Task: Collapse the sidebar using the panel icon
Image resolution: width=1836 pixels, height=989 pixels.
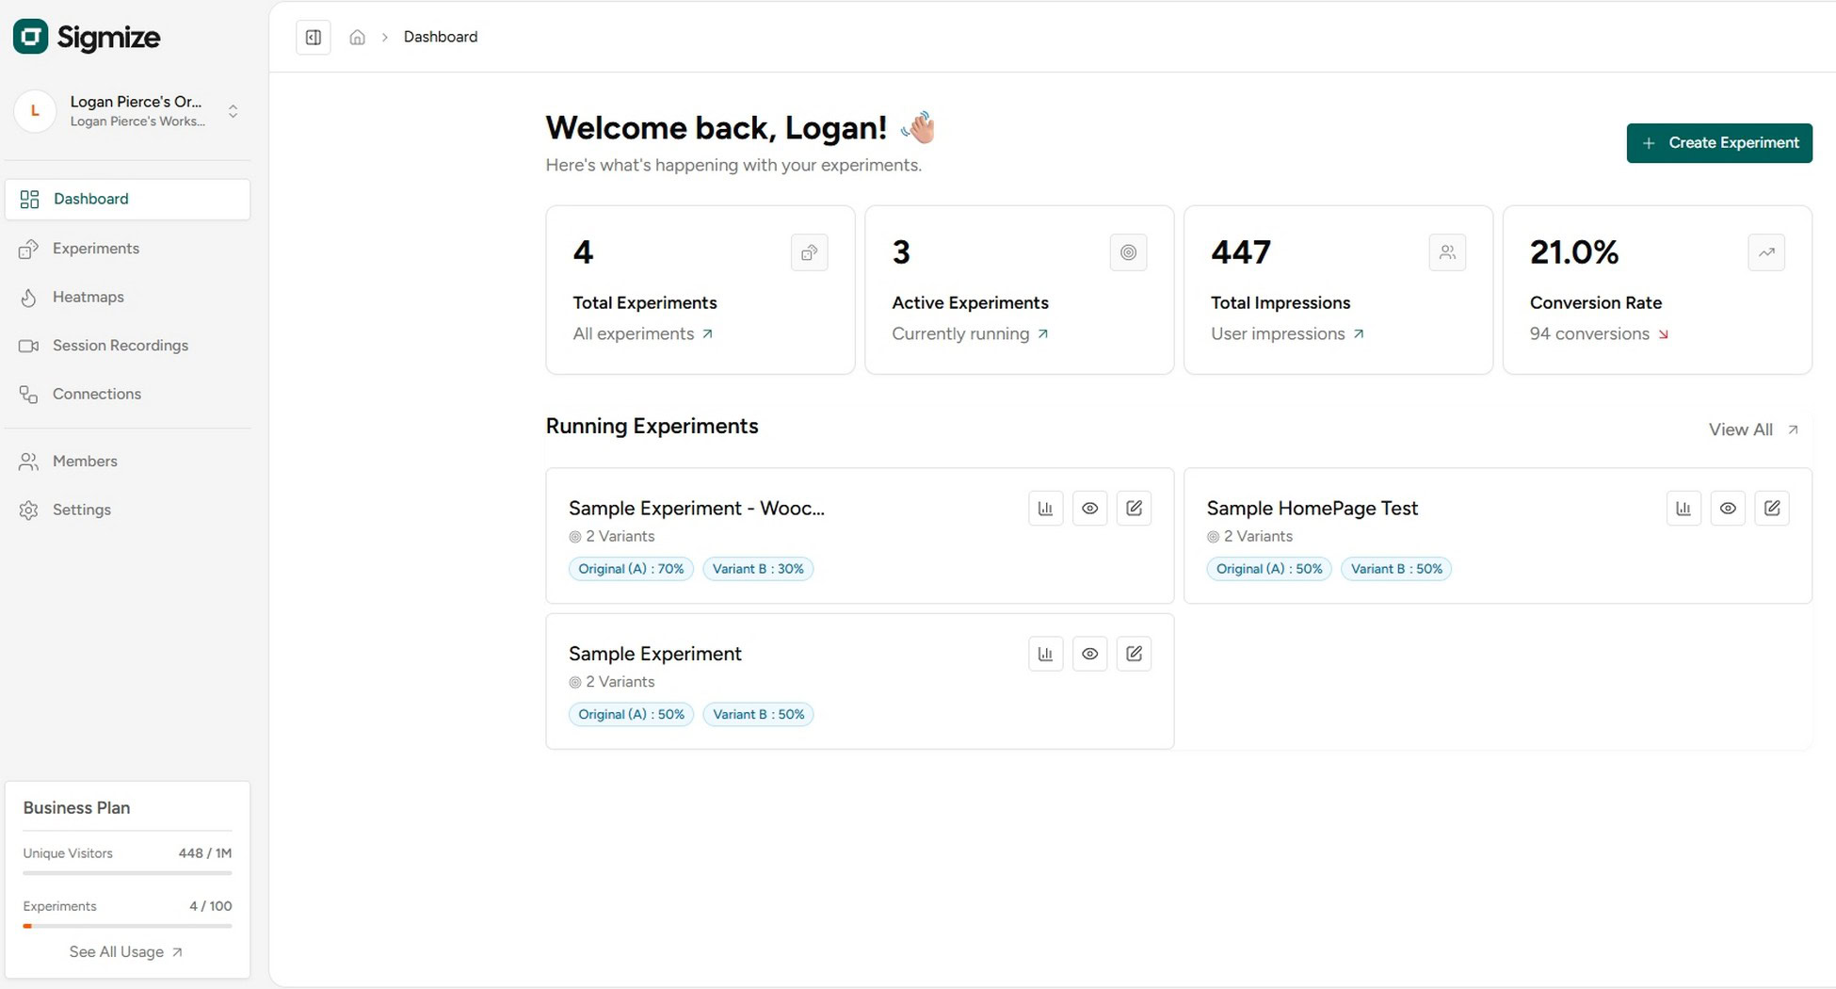Action: 314,37
